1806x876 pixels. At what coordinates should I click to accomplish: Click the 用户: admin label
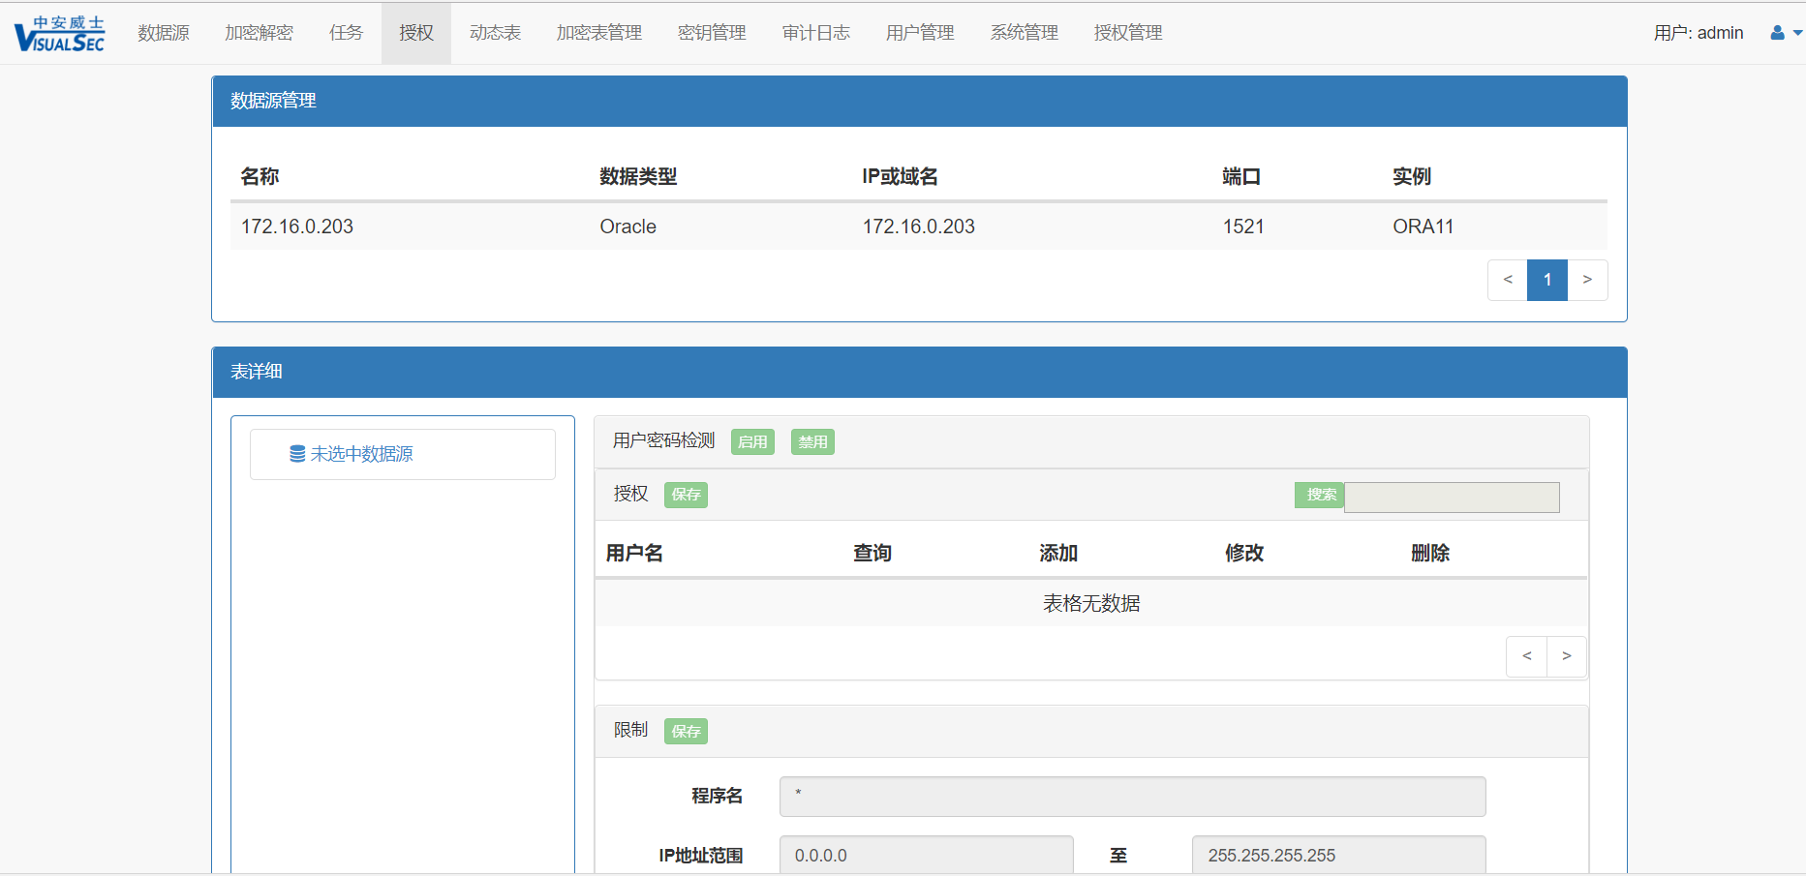tap(1699, 33)
